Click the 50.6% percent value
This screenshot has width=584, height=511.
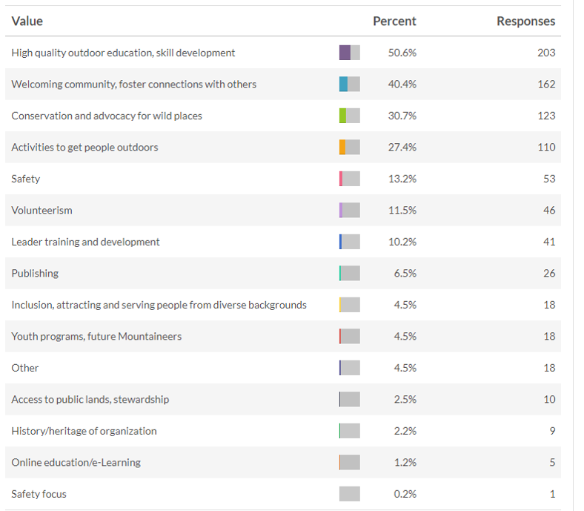(402, 53)
